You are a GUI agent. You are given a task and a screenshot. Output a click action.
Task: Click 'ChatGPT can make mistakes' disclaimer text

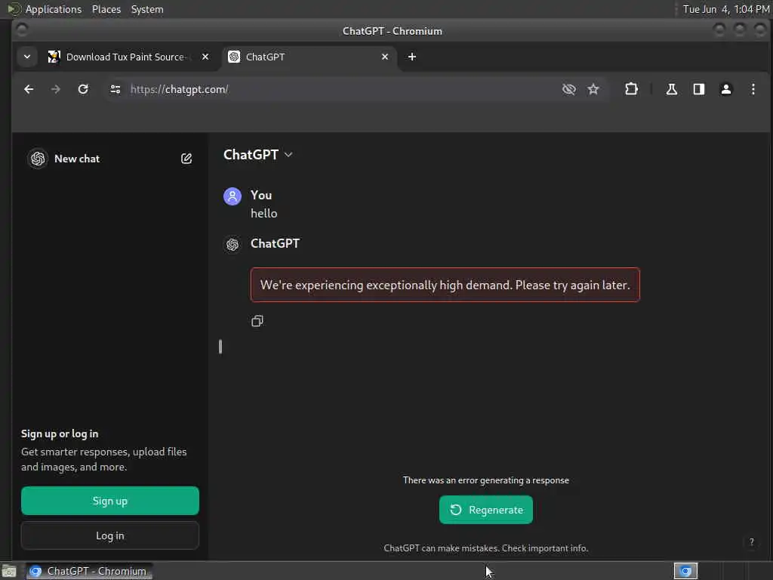click(x=485, y=548)
